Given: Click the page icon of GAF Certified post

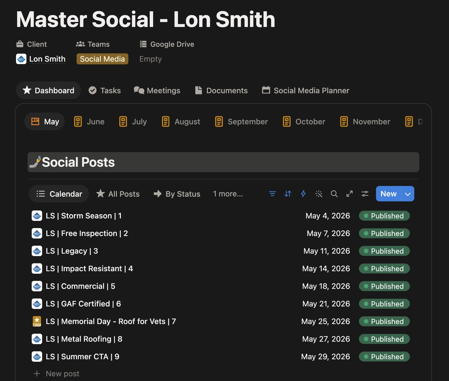Looking at the screenshot, I should point(37,304).
